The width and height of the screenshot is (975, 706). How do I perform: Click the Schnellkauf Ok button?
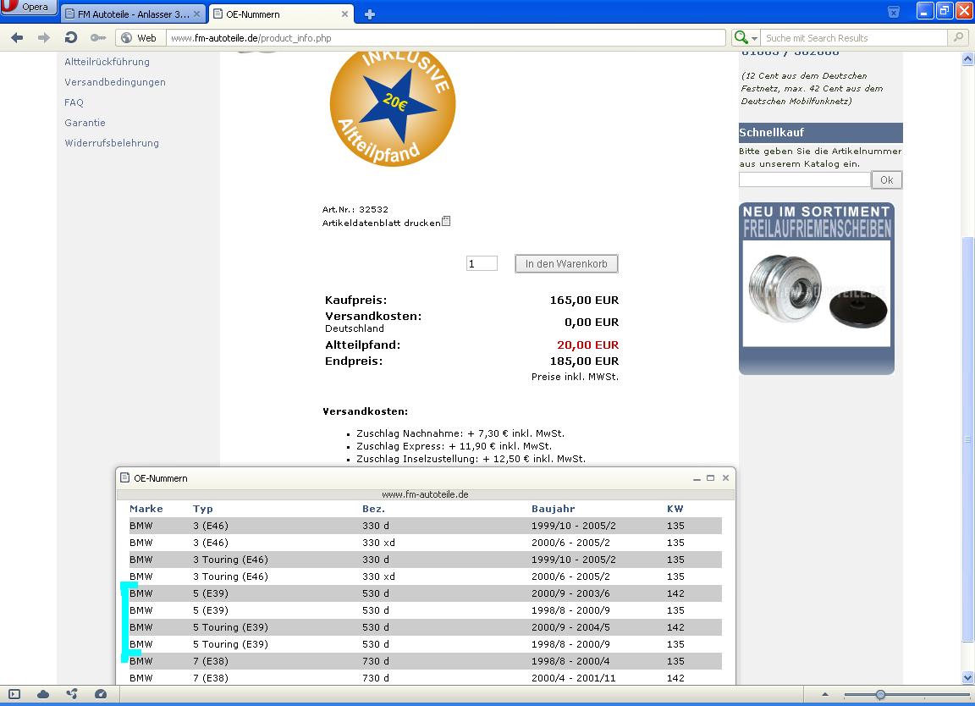887,179
